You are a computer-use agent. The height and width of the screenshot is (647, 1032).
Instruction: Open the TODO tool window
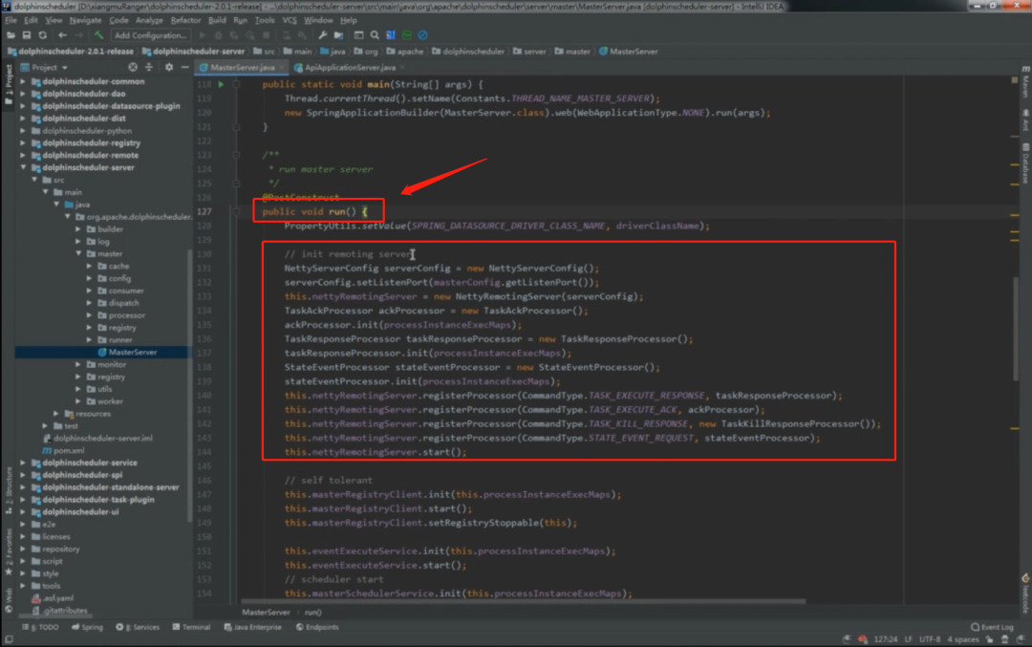pos(41,627)
